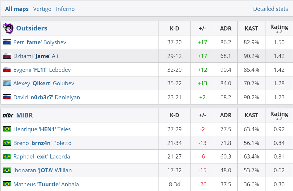The height and width of the screenshot is (191, 293).
Task: Open the Detailed stats link
Action: pos(270,9)
